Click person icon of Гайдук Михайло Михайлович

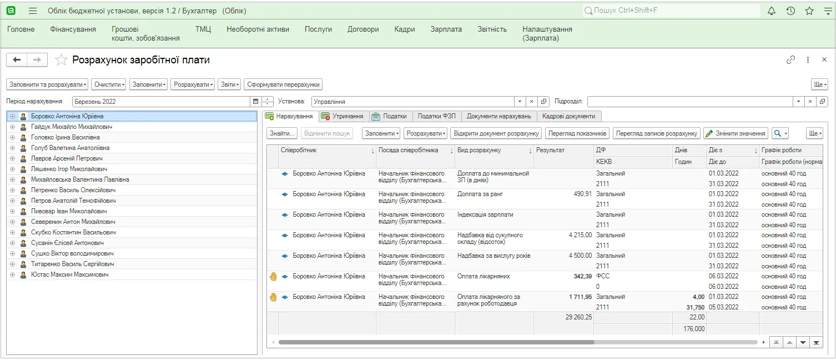tap(23, 127)
